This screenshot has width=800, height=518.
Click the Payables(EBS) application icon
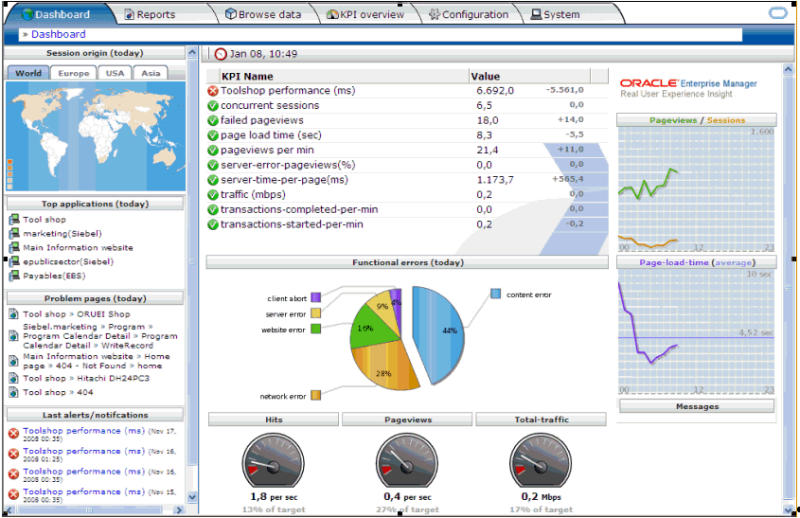[x=14, y=277]
